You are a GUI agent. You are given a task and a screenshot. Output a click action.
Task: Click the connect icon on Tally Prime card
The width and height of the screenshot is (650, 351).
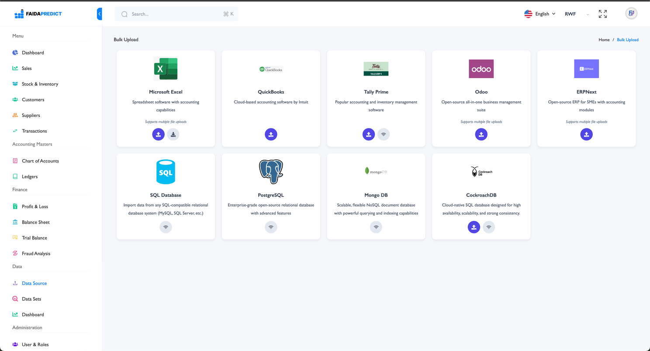tap(384, 134)
